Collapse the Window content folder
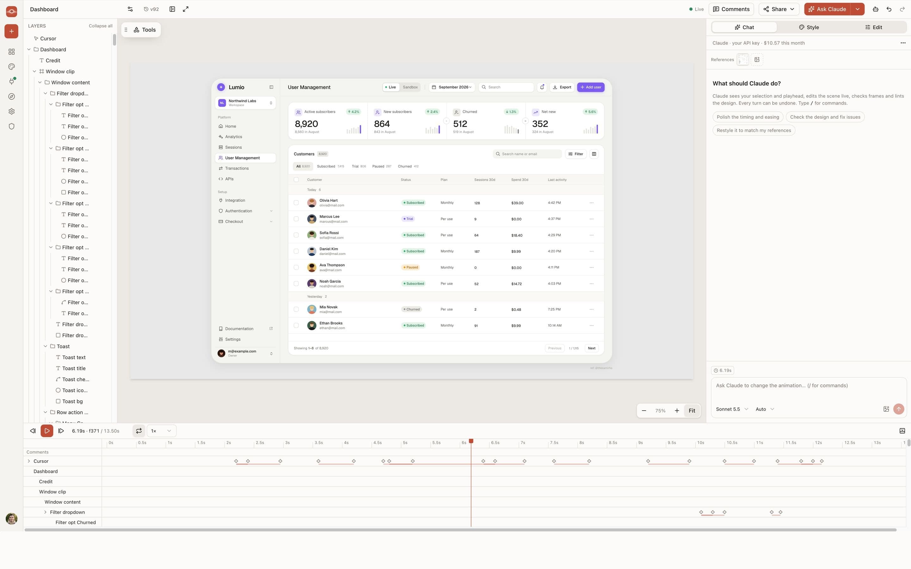The image size is (911, 569). (x=40, y=83)
